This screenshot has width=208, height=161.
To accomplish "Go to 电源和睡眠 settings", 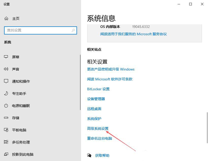I will pyautogui.click(x=21, y=106).
